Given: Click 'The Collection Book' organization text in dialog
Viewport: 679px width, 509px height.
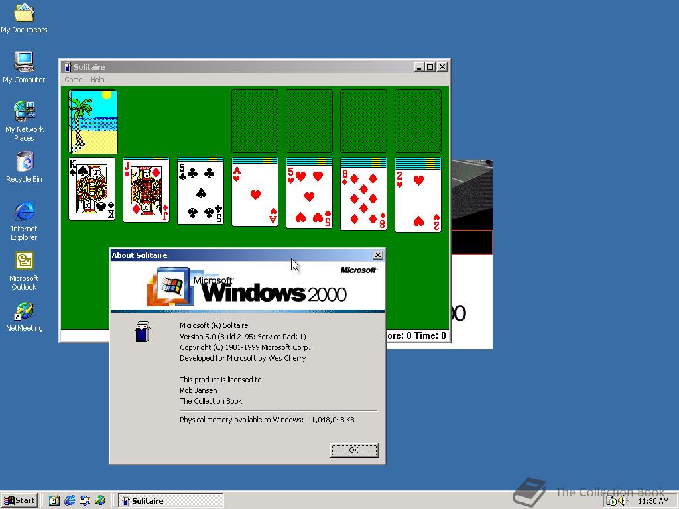Looking at the screenshot, I should (x=211, y=401).
